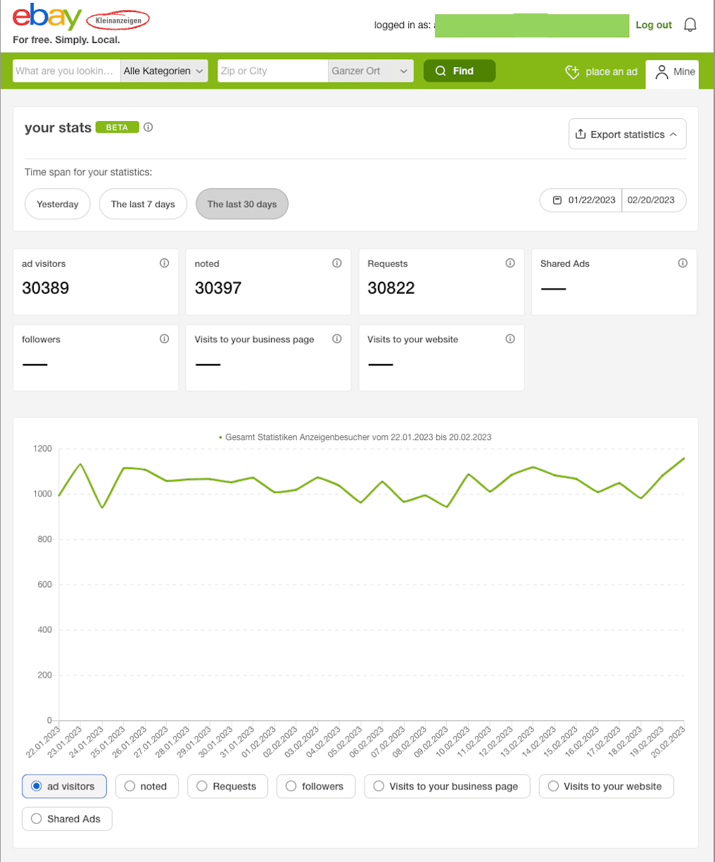
Task: Click info icon beside your stats BETA
Action: pyautogui.click(x=148, y=127)
